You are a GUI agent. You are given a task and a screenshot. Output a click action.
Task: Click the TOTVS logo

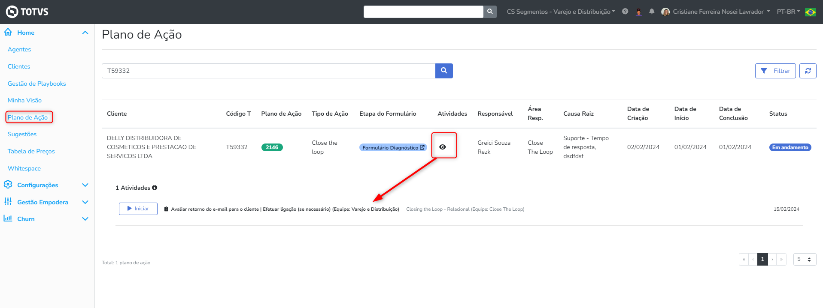point(27,12)
